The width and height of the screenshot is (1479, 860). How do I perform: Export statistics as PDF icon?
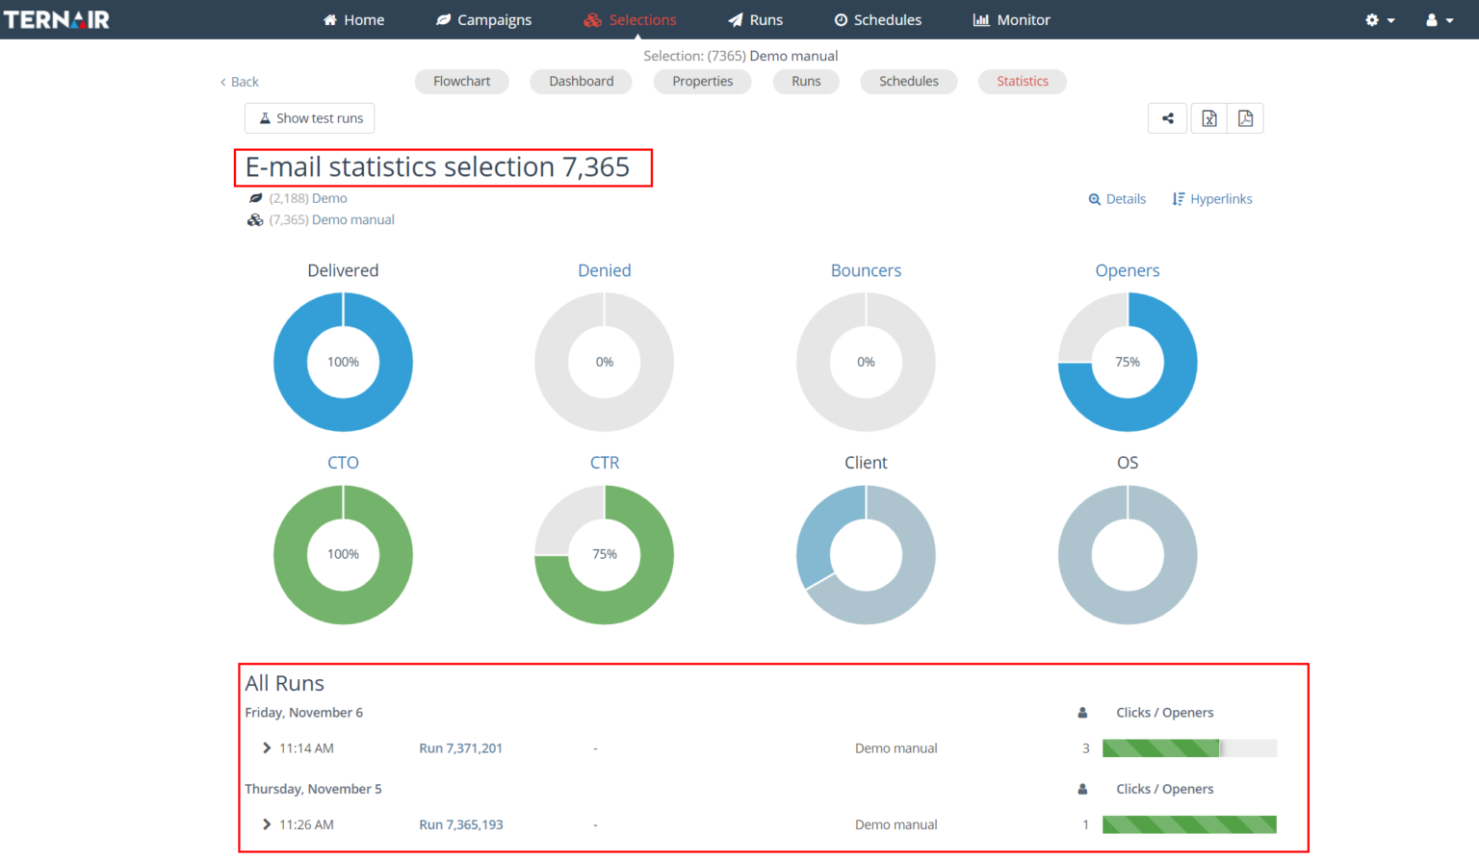click(x=1245, y=118)
